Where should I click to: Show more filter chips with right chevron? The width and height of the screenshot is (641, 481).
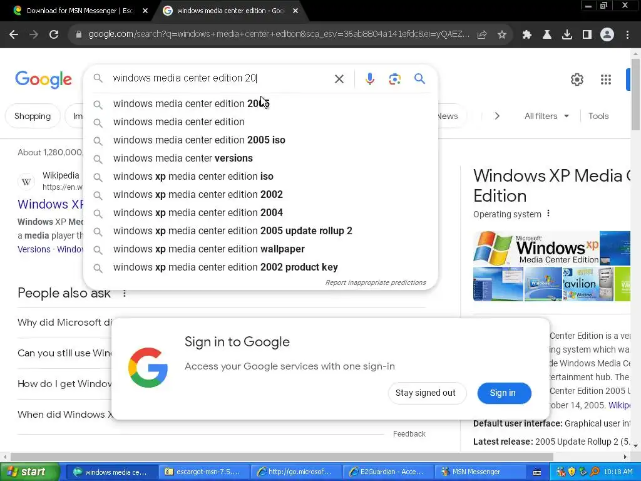pyautogui.click(x=497, y=116)
